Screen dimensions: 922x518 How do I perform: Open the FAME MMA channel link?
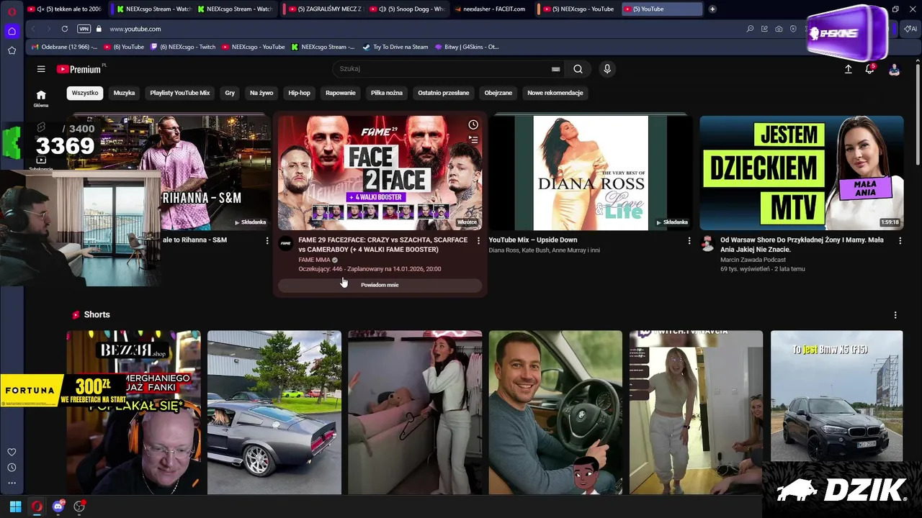point(314,260)
